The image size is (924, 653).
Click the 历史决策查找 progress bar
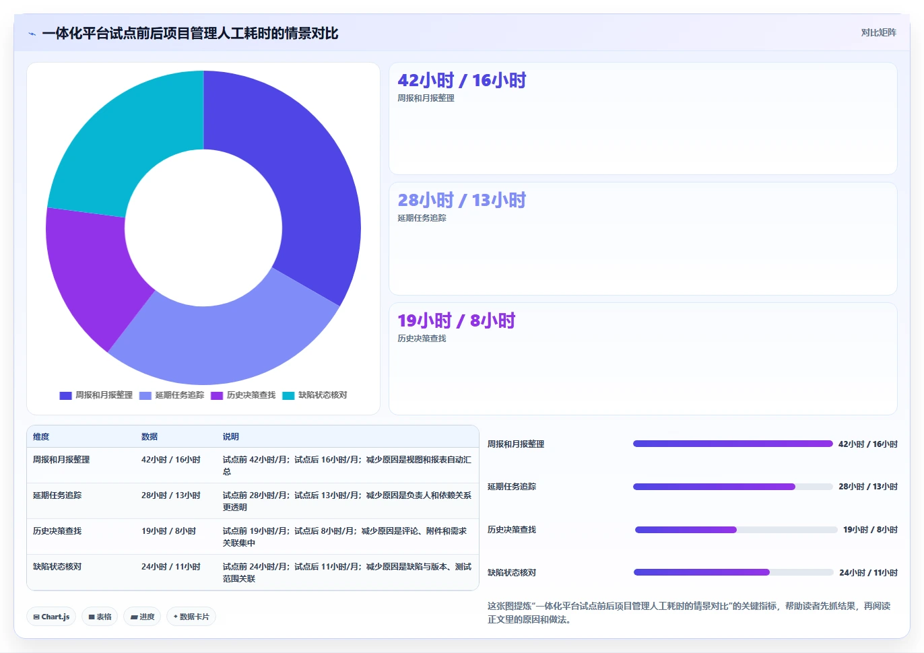(x=736, y=530)
